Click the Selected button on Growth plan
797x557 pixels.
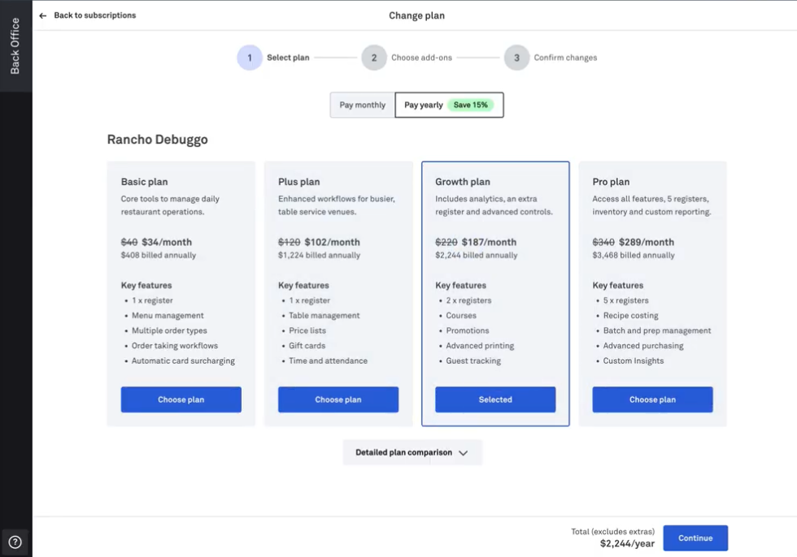tap(495, 399)
